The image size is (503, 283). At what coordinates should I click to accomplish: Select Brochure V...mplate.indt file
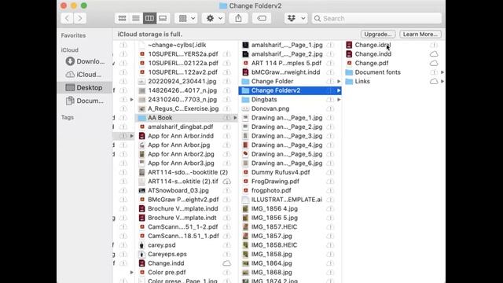pos(182,218)
